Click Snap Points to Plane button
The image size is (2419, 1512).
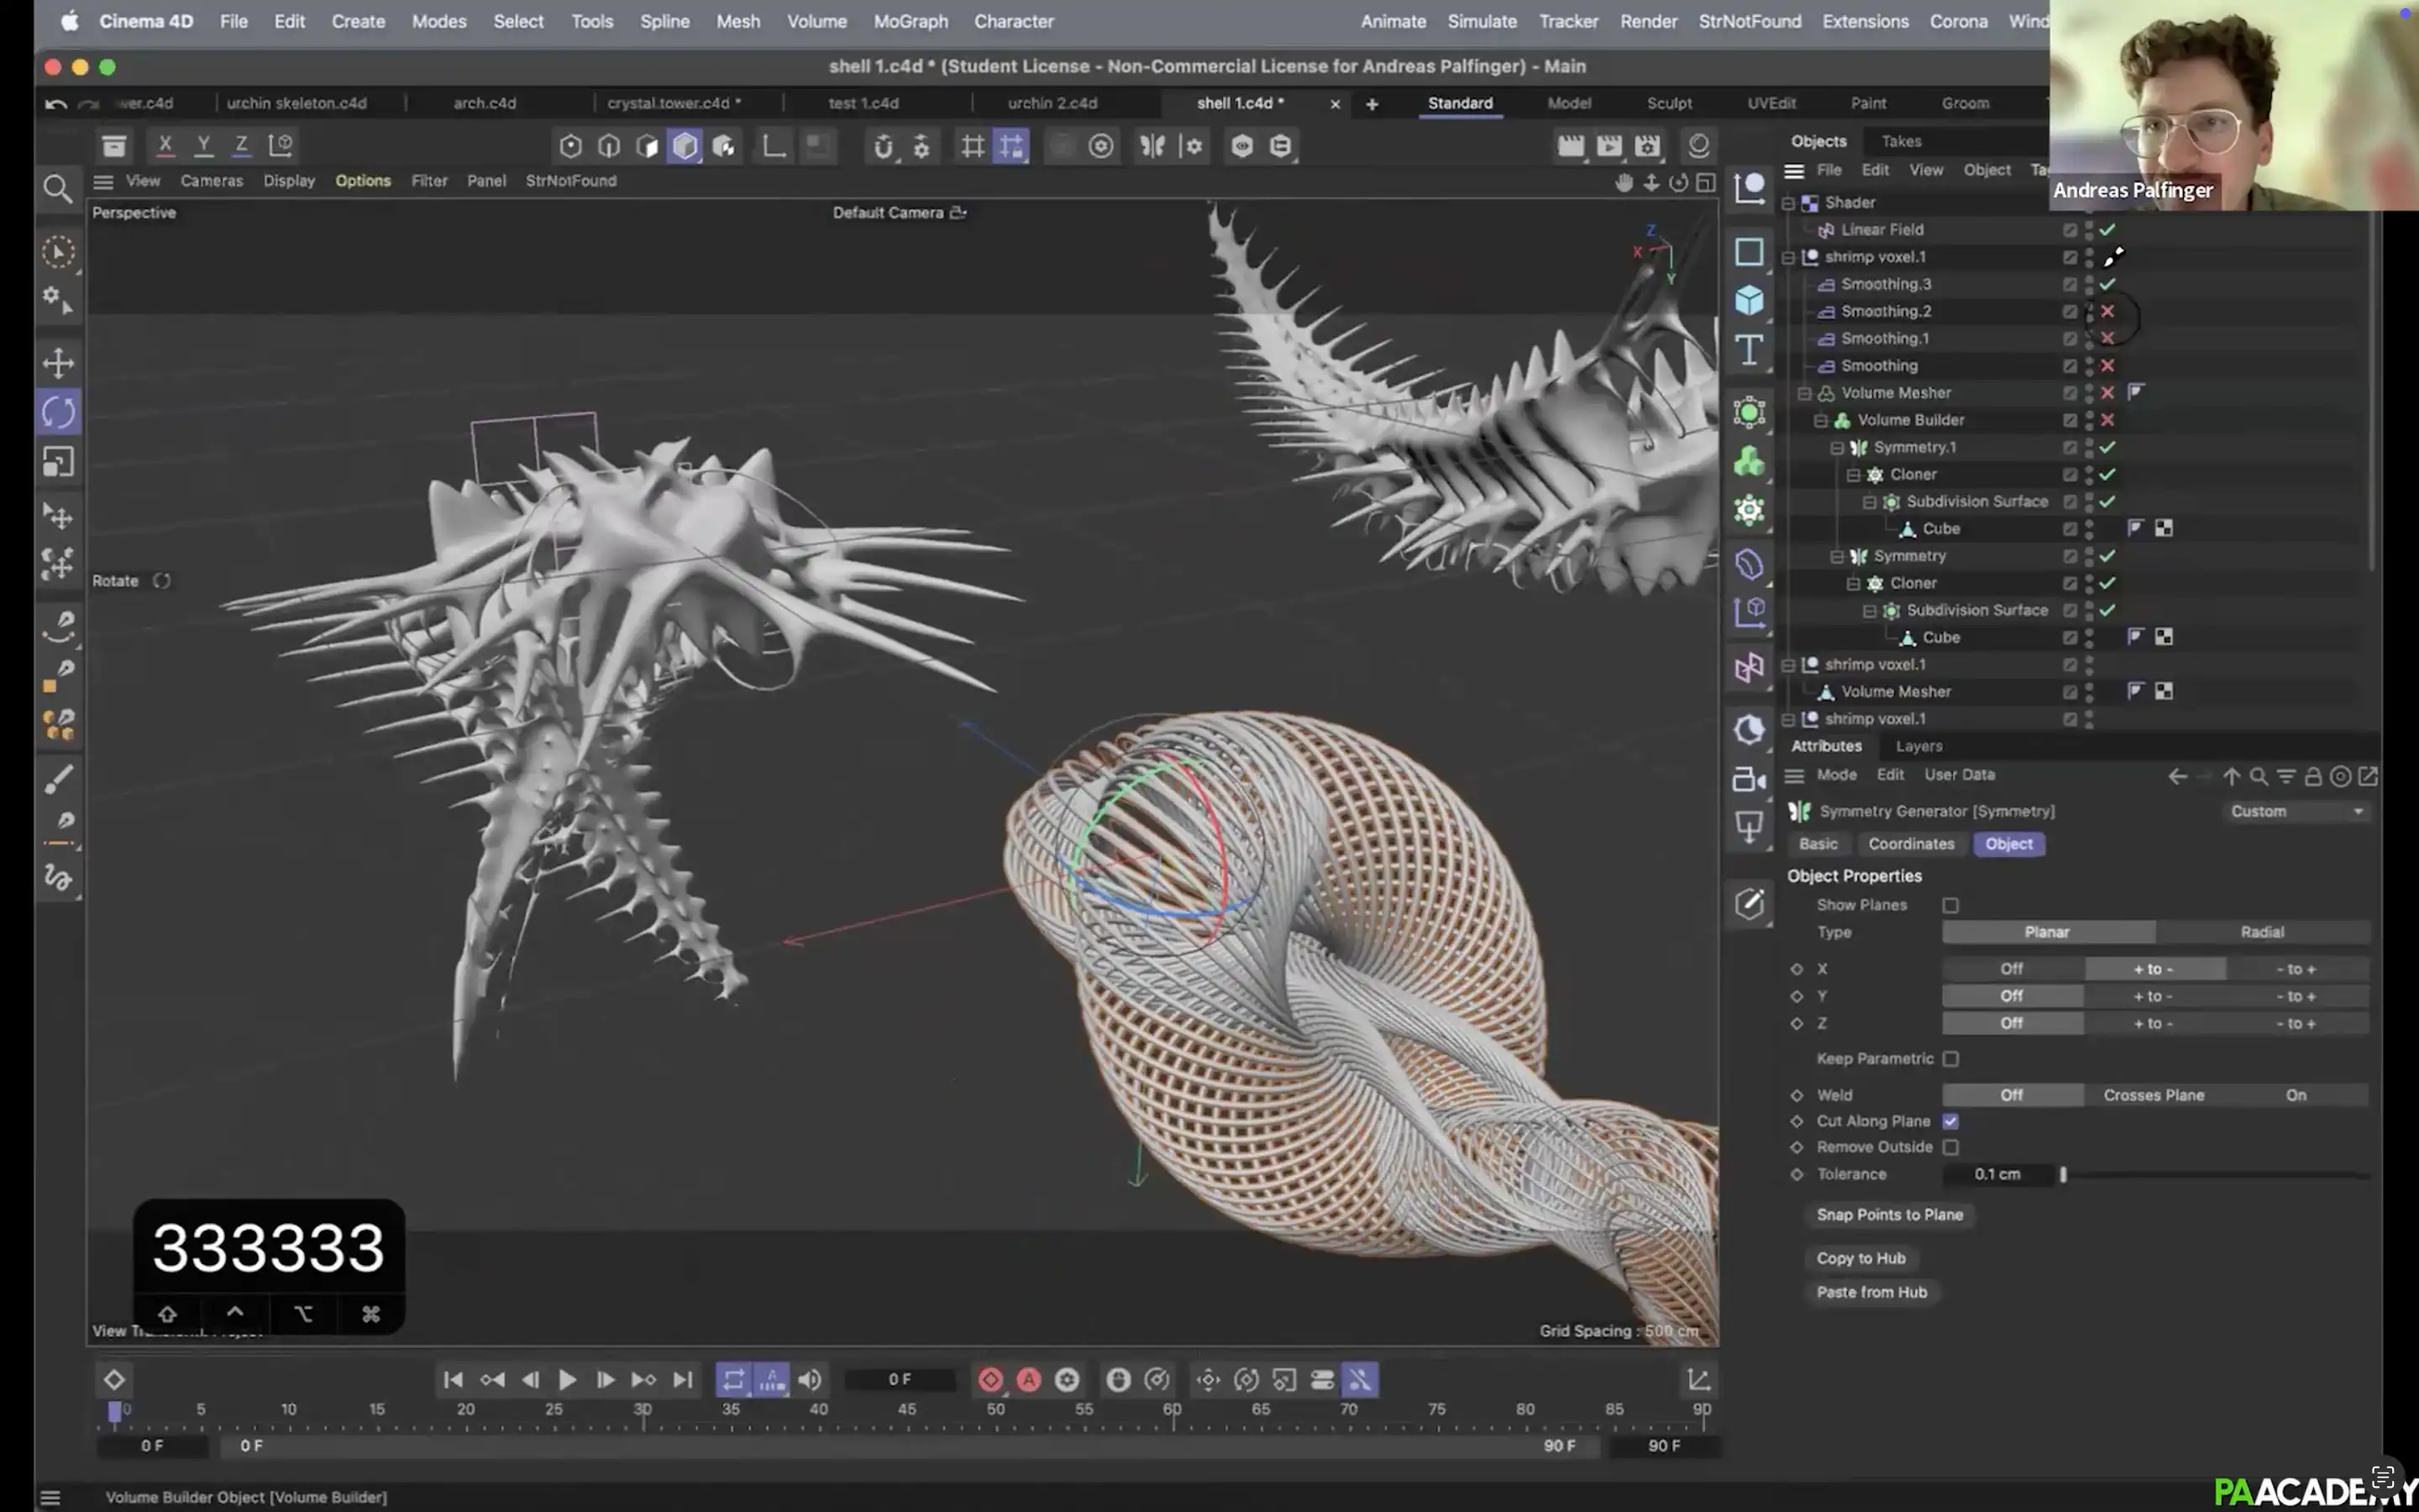(1889, 1215)
